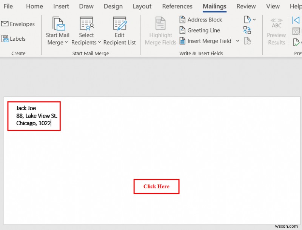Open the Draw tab
This screenshot has height=230, width=302.
(86, 6)
